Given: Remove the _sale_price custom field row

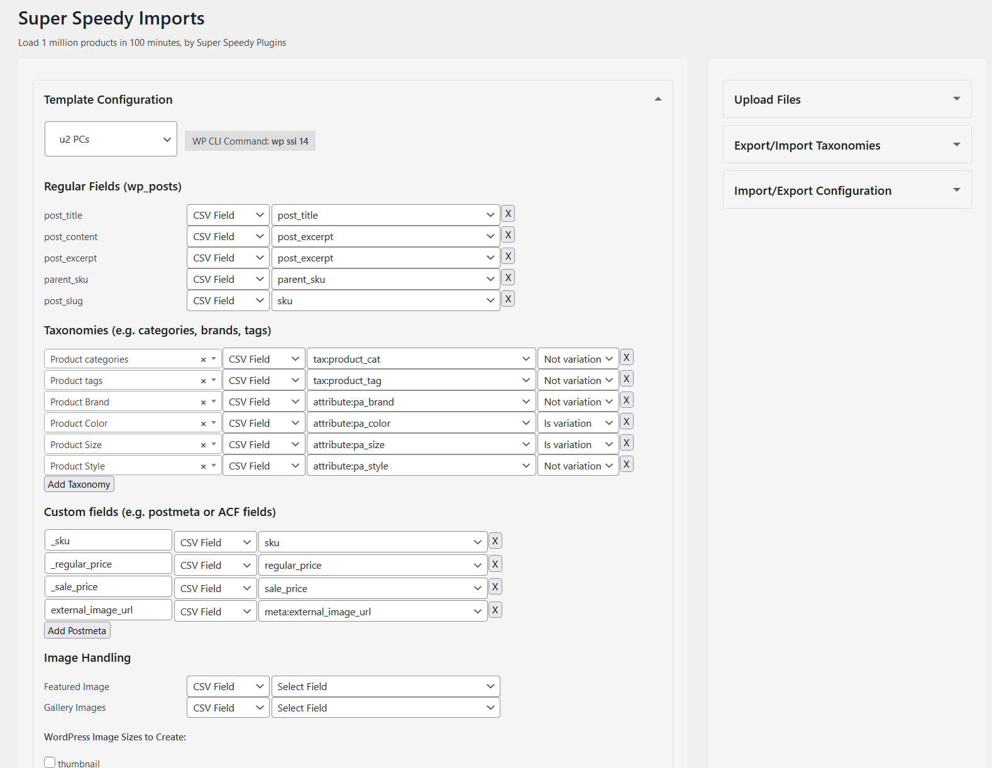Looking at the screenshot, I should 495,587.
